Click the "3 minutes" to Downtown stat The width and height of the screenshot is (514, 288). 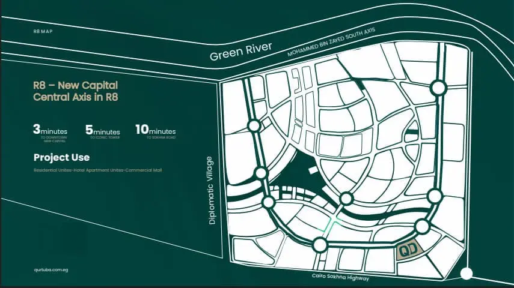[x=50, y=131]
